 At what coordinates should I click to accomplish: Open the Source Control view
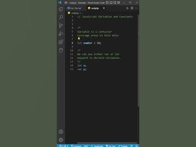pyautogui.click(x=61, y=25)
